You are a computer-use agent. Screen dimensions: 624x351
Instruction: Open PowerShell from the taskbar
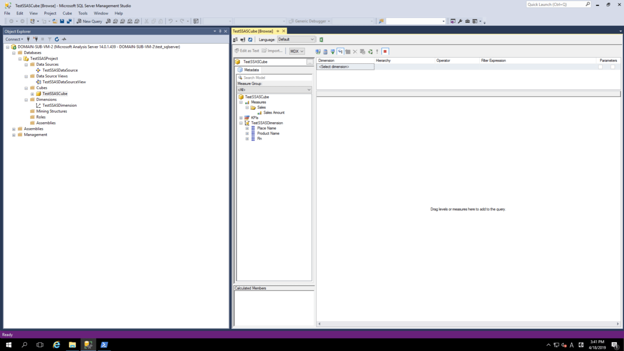click(x=103, y=345)
